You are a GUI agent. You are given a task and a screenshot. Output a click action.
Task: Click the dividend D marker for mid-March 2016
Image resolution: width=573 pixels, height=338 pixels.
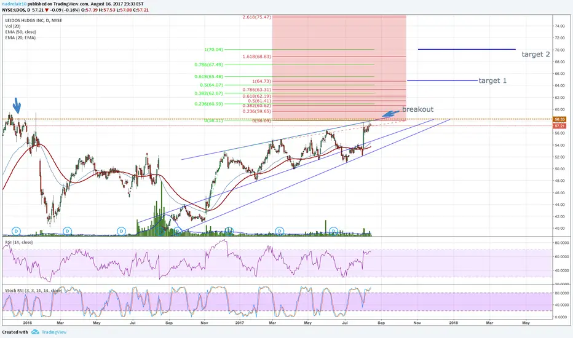pos(67,231)
